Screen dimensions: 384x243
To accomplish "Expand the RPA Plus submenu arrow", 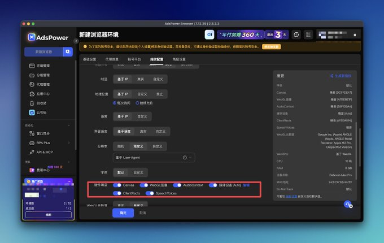I will [x=69, y=143].
